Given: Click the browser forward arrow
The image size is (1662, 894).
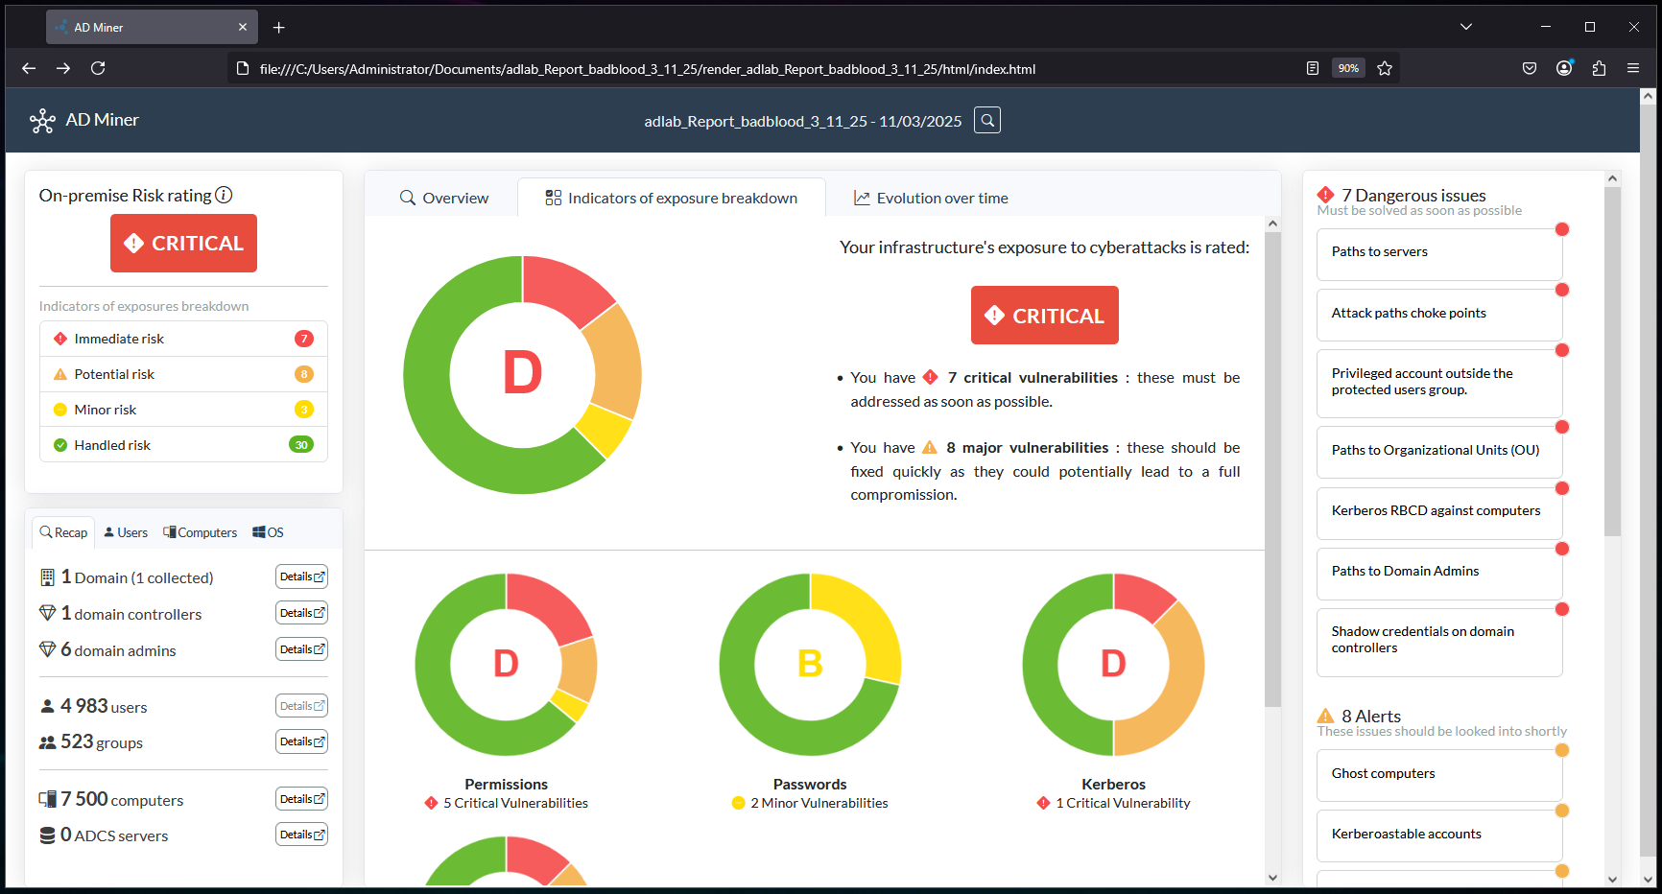Looking at the screenshot, I should point(63,68).
